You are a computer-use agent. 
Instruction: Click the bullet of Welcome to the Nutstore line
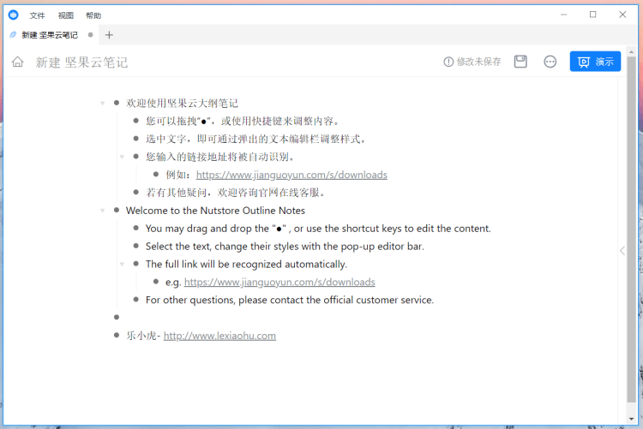[x=117, y=210]
